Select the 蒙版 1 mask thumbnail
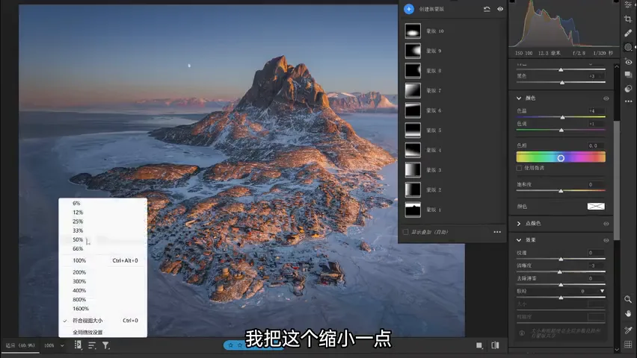The width and height of the screenshot is (637, 358). tap(413, 210)
